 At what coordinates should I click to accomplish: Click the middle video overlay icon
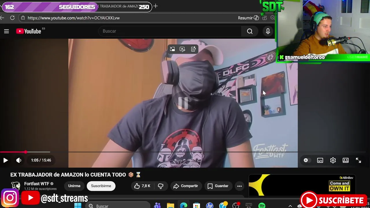(182, 49)
